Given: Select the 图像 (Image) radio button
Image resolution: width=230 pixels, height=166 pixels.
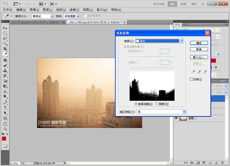Looking at the screenshot, I should click(x=157, y=104).
